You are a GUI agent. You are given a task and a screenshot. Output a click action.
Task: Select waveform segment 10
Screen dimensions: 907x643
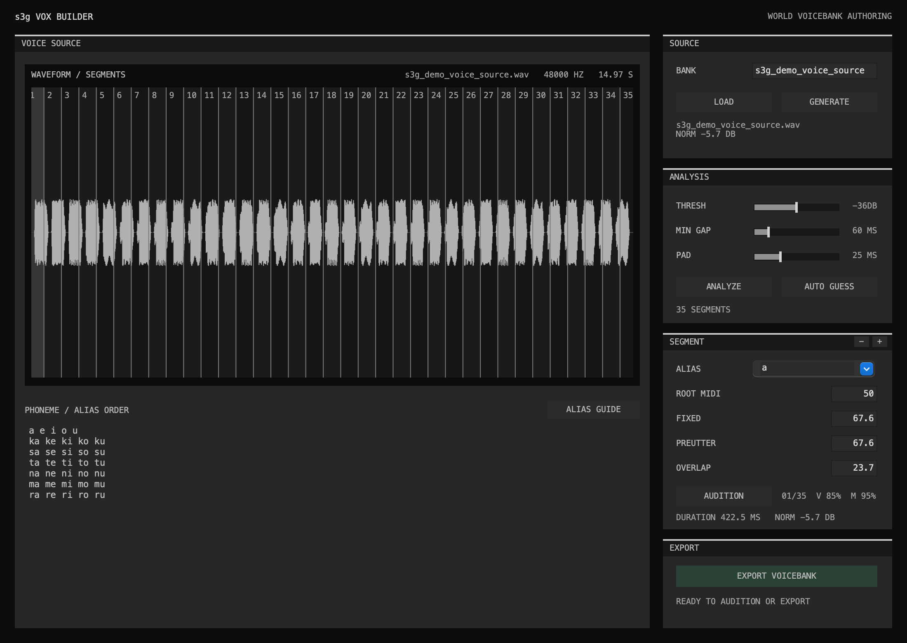[x=193, y=232]
